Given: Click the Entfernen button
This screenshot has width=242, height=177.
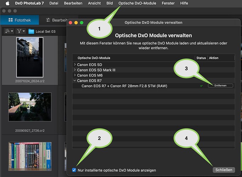Looking at the screenshot, I should pos(220,86).
